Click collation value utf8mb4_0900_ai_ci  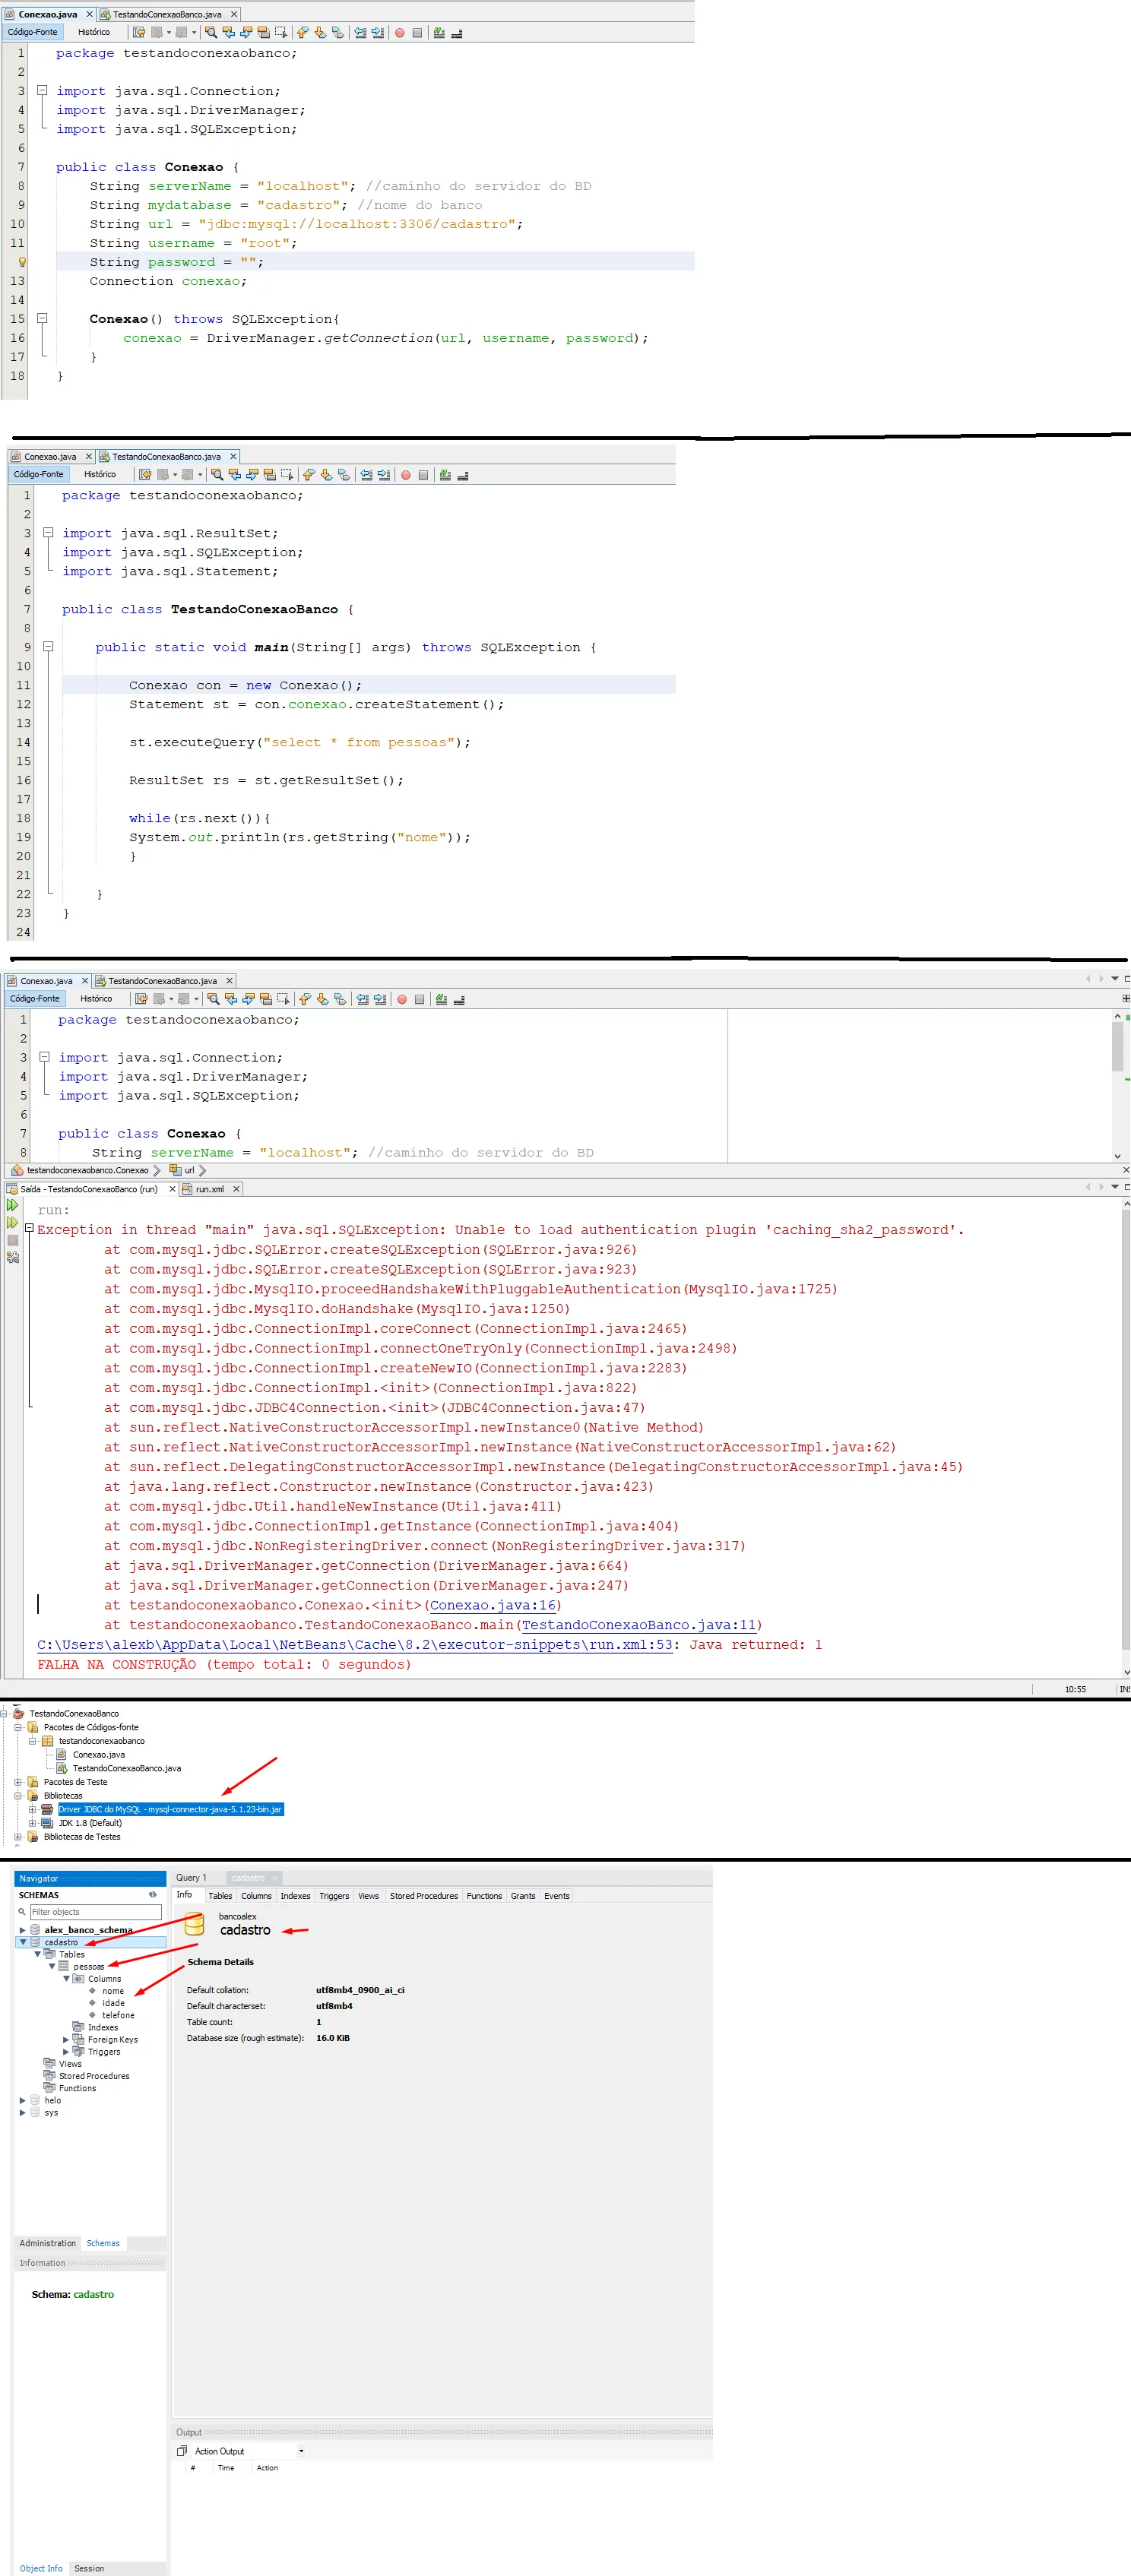[x=360, y=1990]
